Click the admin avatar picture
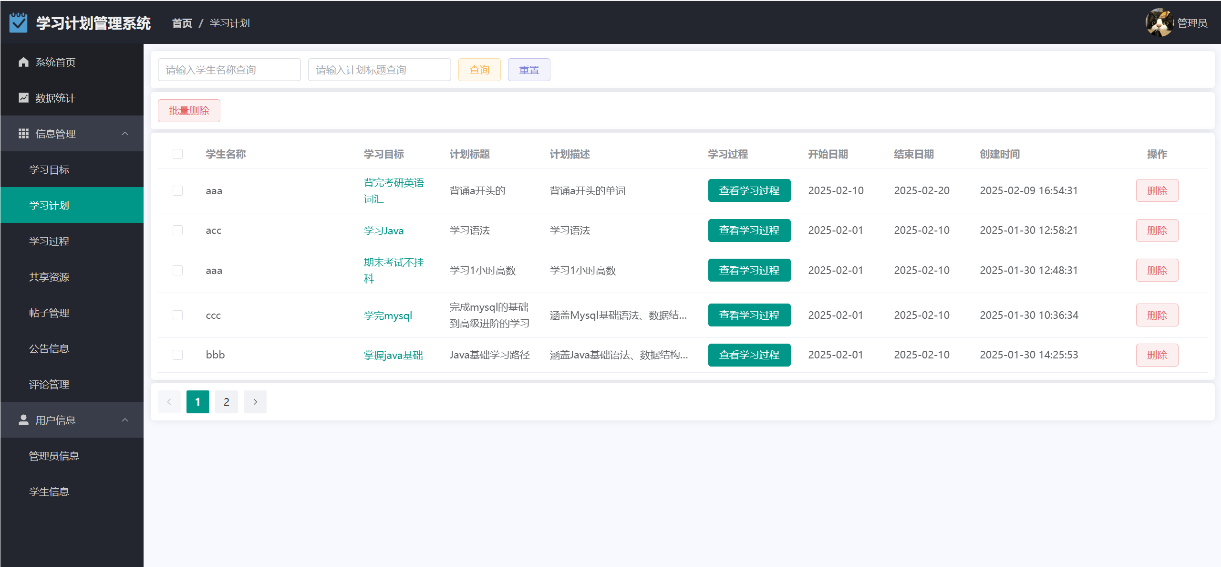1221x567 pixels. point(1159,22)
